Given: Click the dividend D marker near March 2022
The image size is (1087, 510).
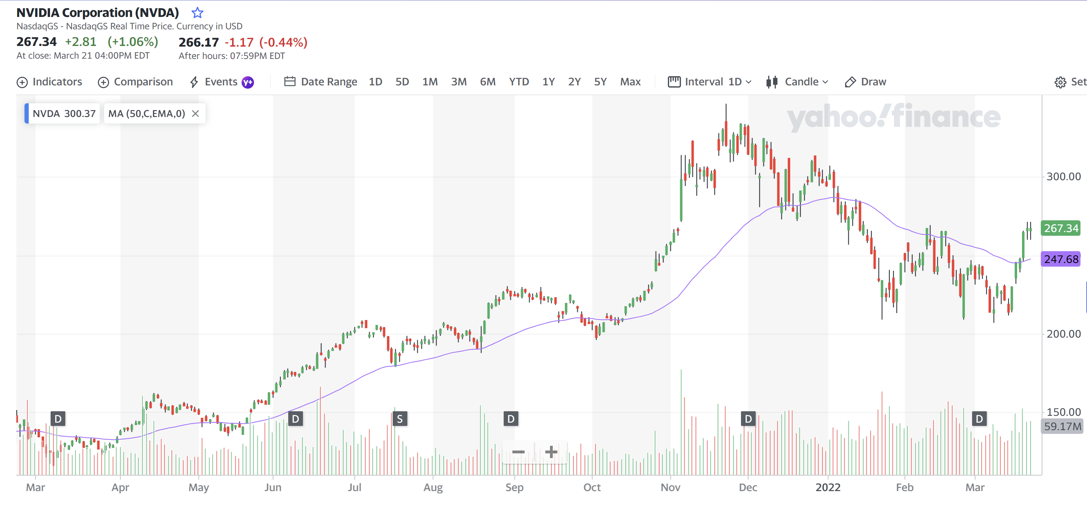Looking at the screenshot, I should pos(979,419).
